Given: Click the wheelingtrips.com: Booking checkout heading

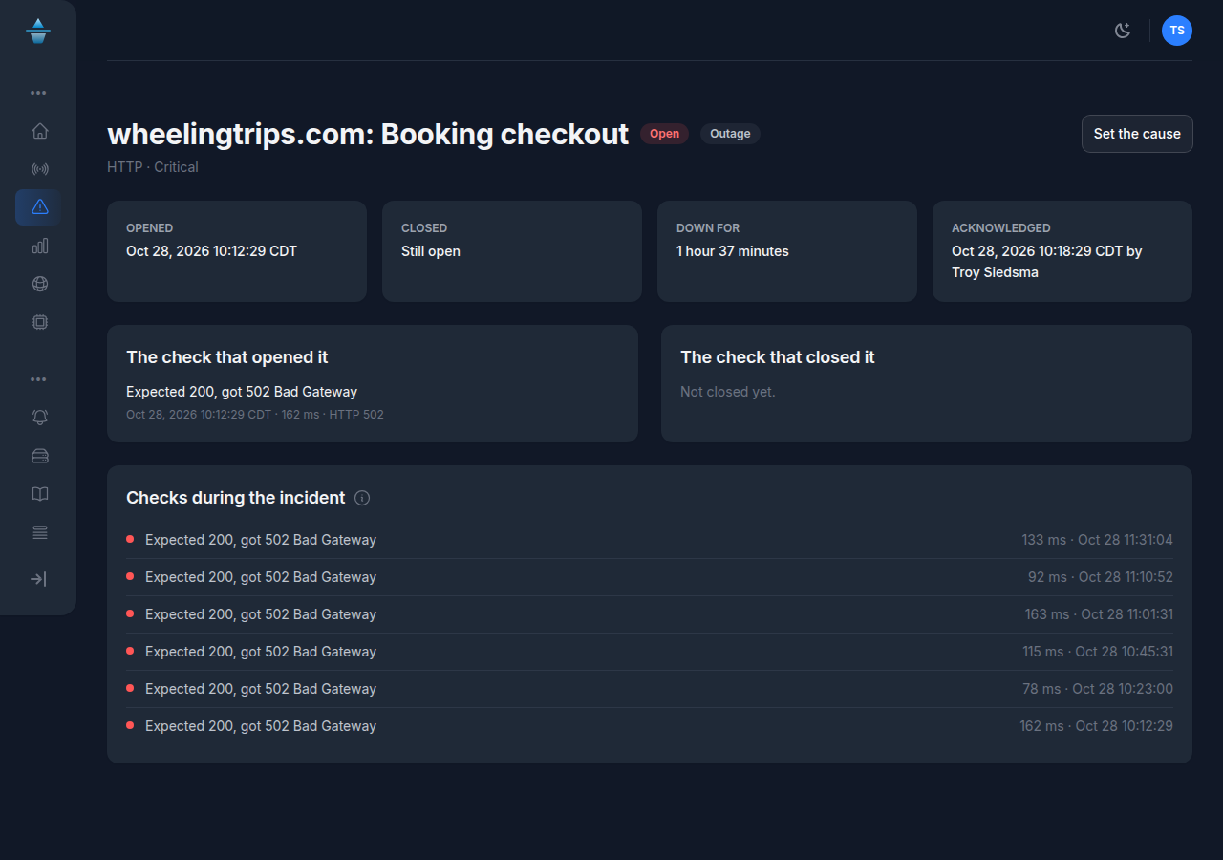Looking at the screenshot, I should point(368,135).
